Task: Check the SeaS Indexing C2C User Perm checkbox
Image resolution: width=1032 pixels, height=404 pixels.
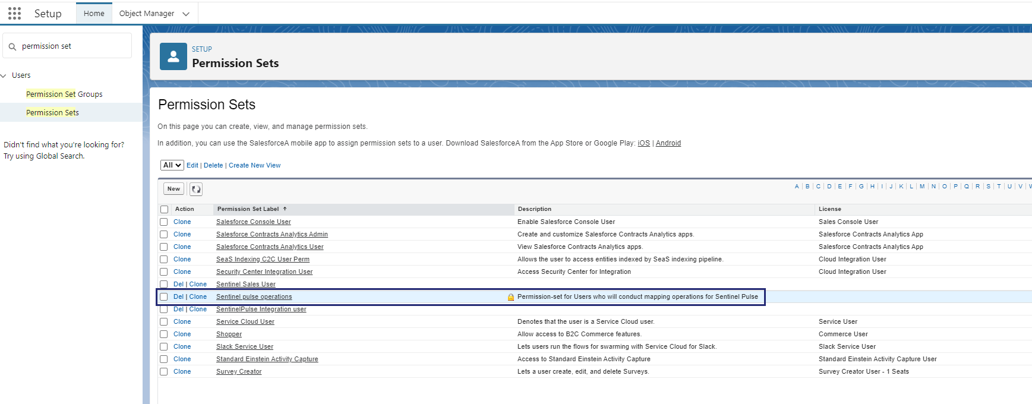Action: [164, 259]
